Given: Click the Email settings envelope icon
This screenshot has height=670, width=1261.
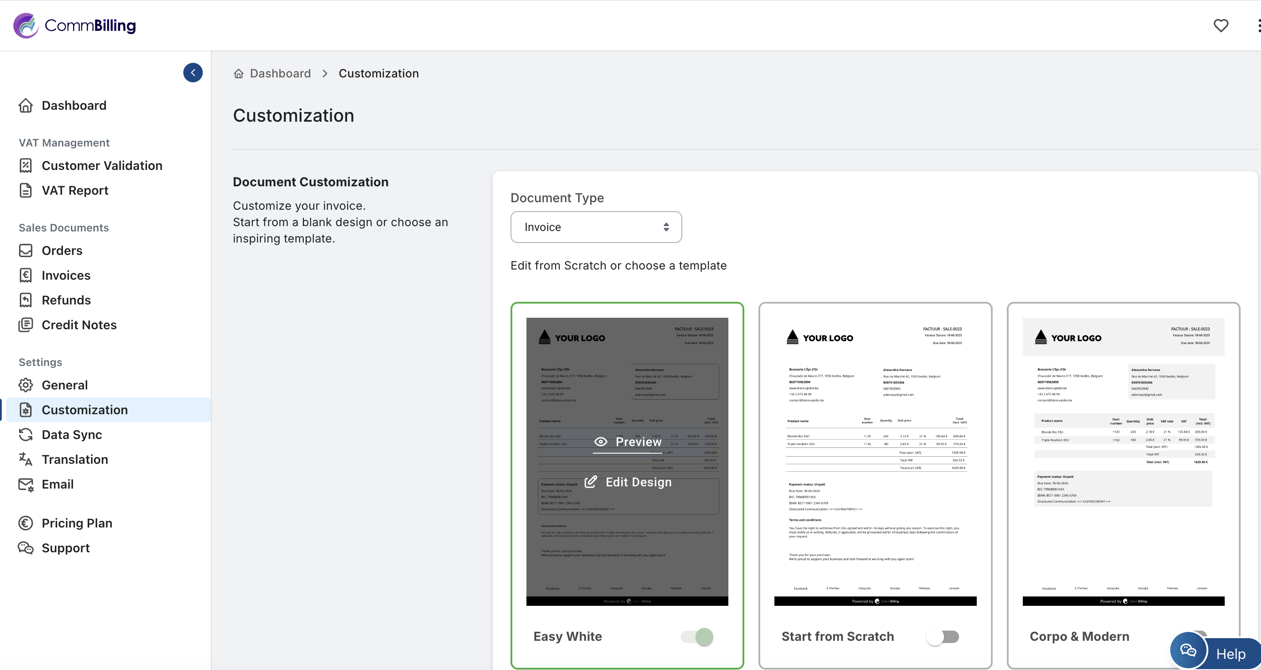Looking at the screenshot, I should (x=25, y=484).
